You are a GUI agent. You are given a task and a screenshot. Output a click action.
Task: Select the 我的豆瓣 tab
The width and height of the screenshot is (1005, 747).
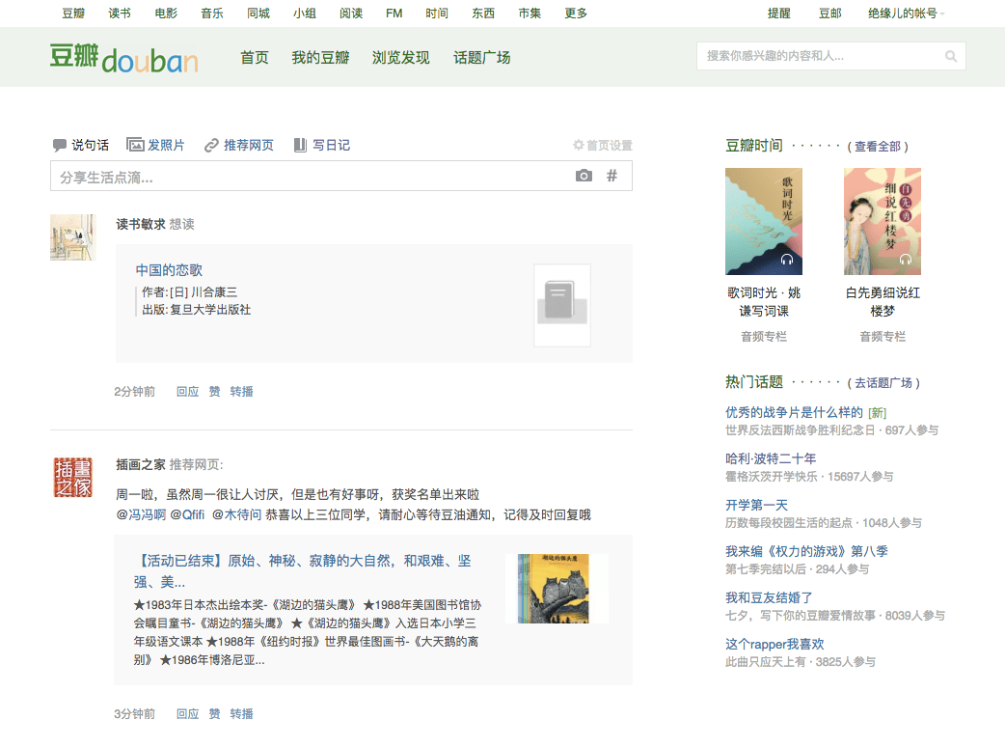(320, 58)
